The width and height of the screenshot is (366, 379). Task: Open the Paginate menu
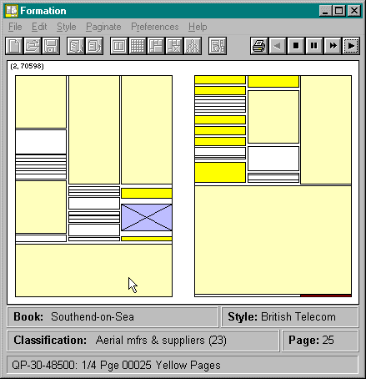(103, 27)
